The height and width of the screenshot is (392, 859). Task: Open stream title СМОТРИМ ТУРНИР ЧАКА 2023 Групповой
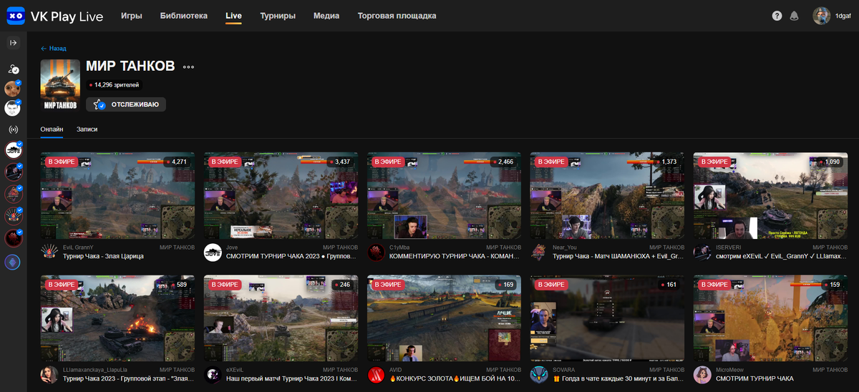coord(292,256)
